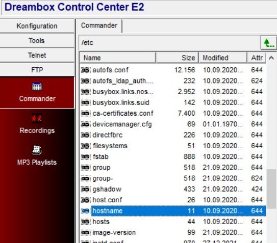Viewport: 277px width, 243px height.
Task: Click the /etc path field
Action: (x=169, y=43)
